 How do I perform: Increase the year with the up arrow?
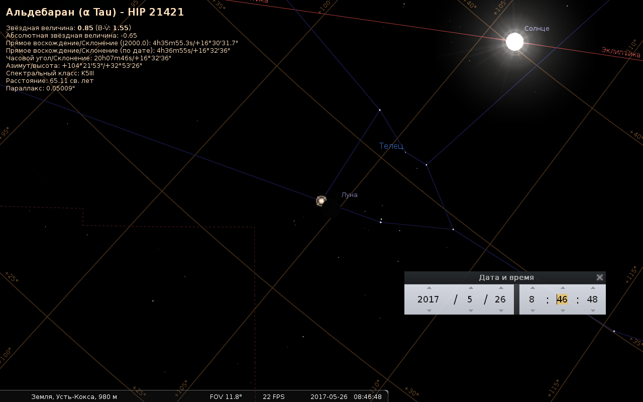[x=429, y=288]
